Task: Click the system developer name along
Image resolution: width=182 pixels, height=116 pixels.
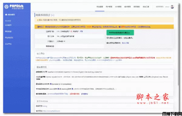Action: click(x=45, y=106)
